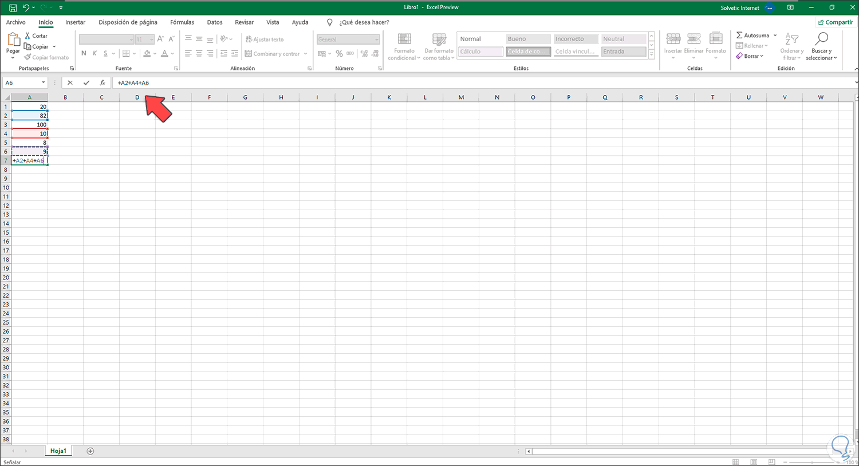Click the formula bar text +A2+A4+A6
The height and width of the screenshot is (466, 859).
pos(133,83)
